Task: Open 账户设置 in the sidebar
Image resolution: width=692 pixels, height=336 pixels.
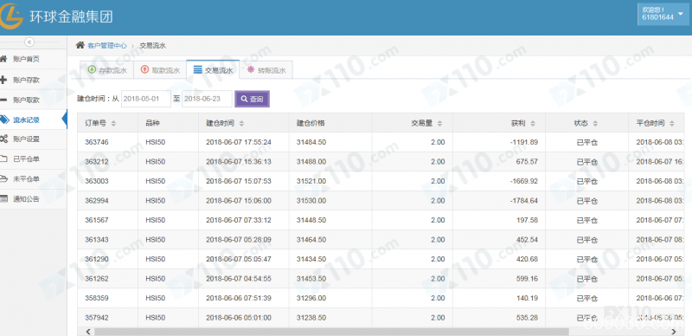Action: coord(33,139)
